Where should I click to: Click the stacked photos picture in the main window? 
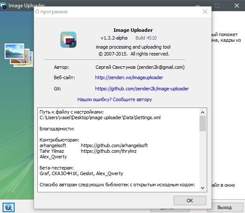(x=19, y=55)
